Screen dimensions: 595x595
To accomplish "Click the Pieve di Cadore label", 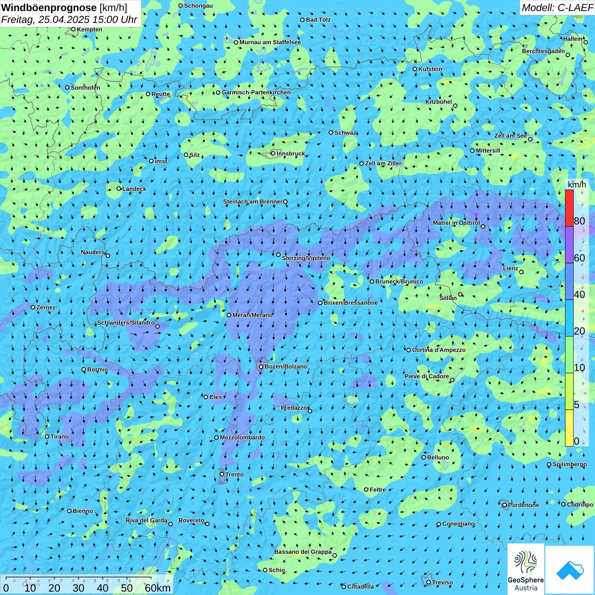I will point(427,377).
